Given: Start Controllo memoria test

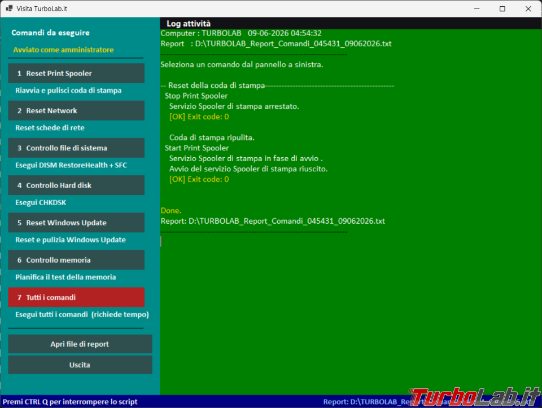Looking at the screenshot, I should click(x=76, y=260).
